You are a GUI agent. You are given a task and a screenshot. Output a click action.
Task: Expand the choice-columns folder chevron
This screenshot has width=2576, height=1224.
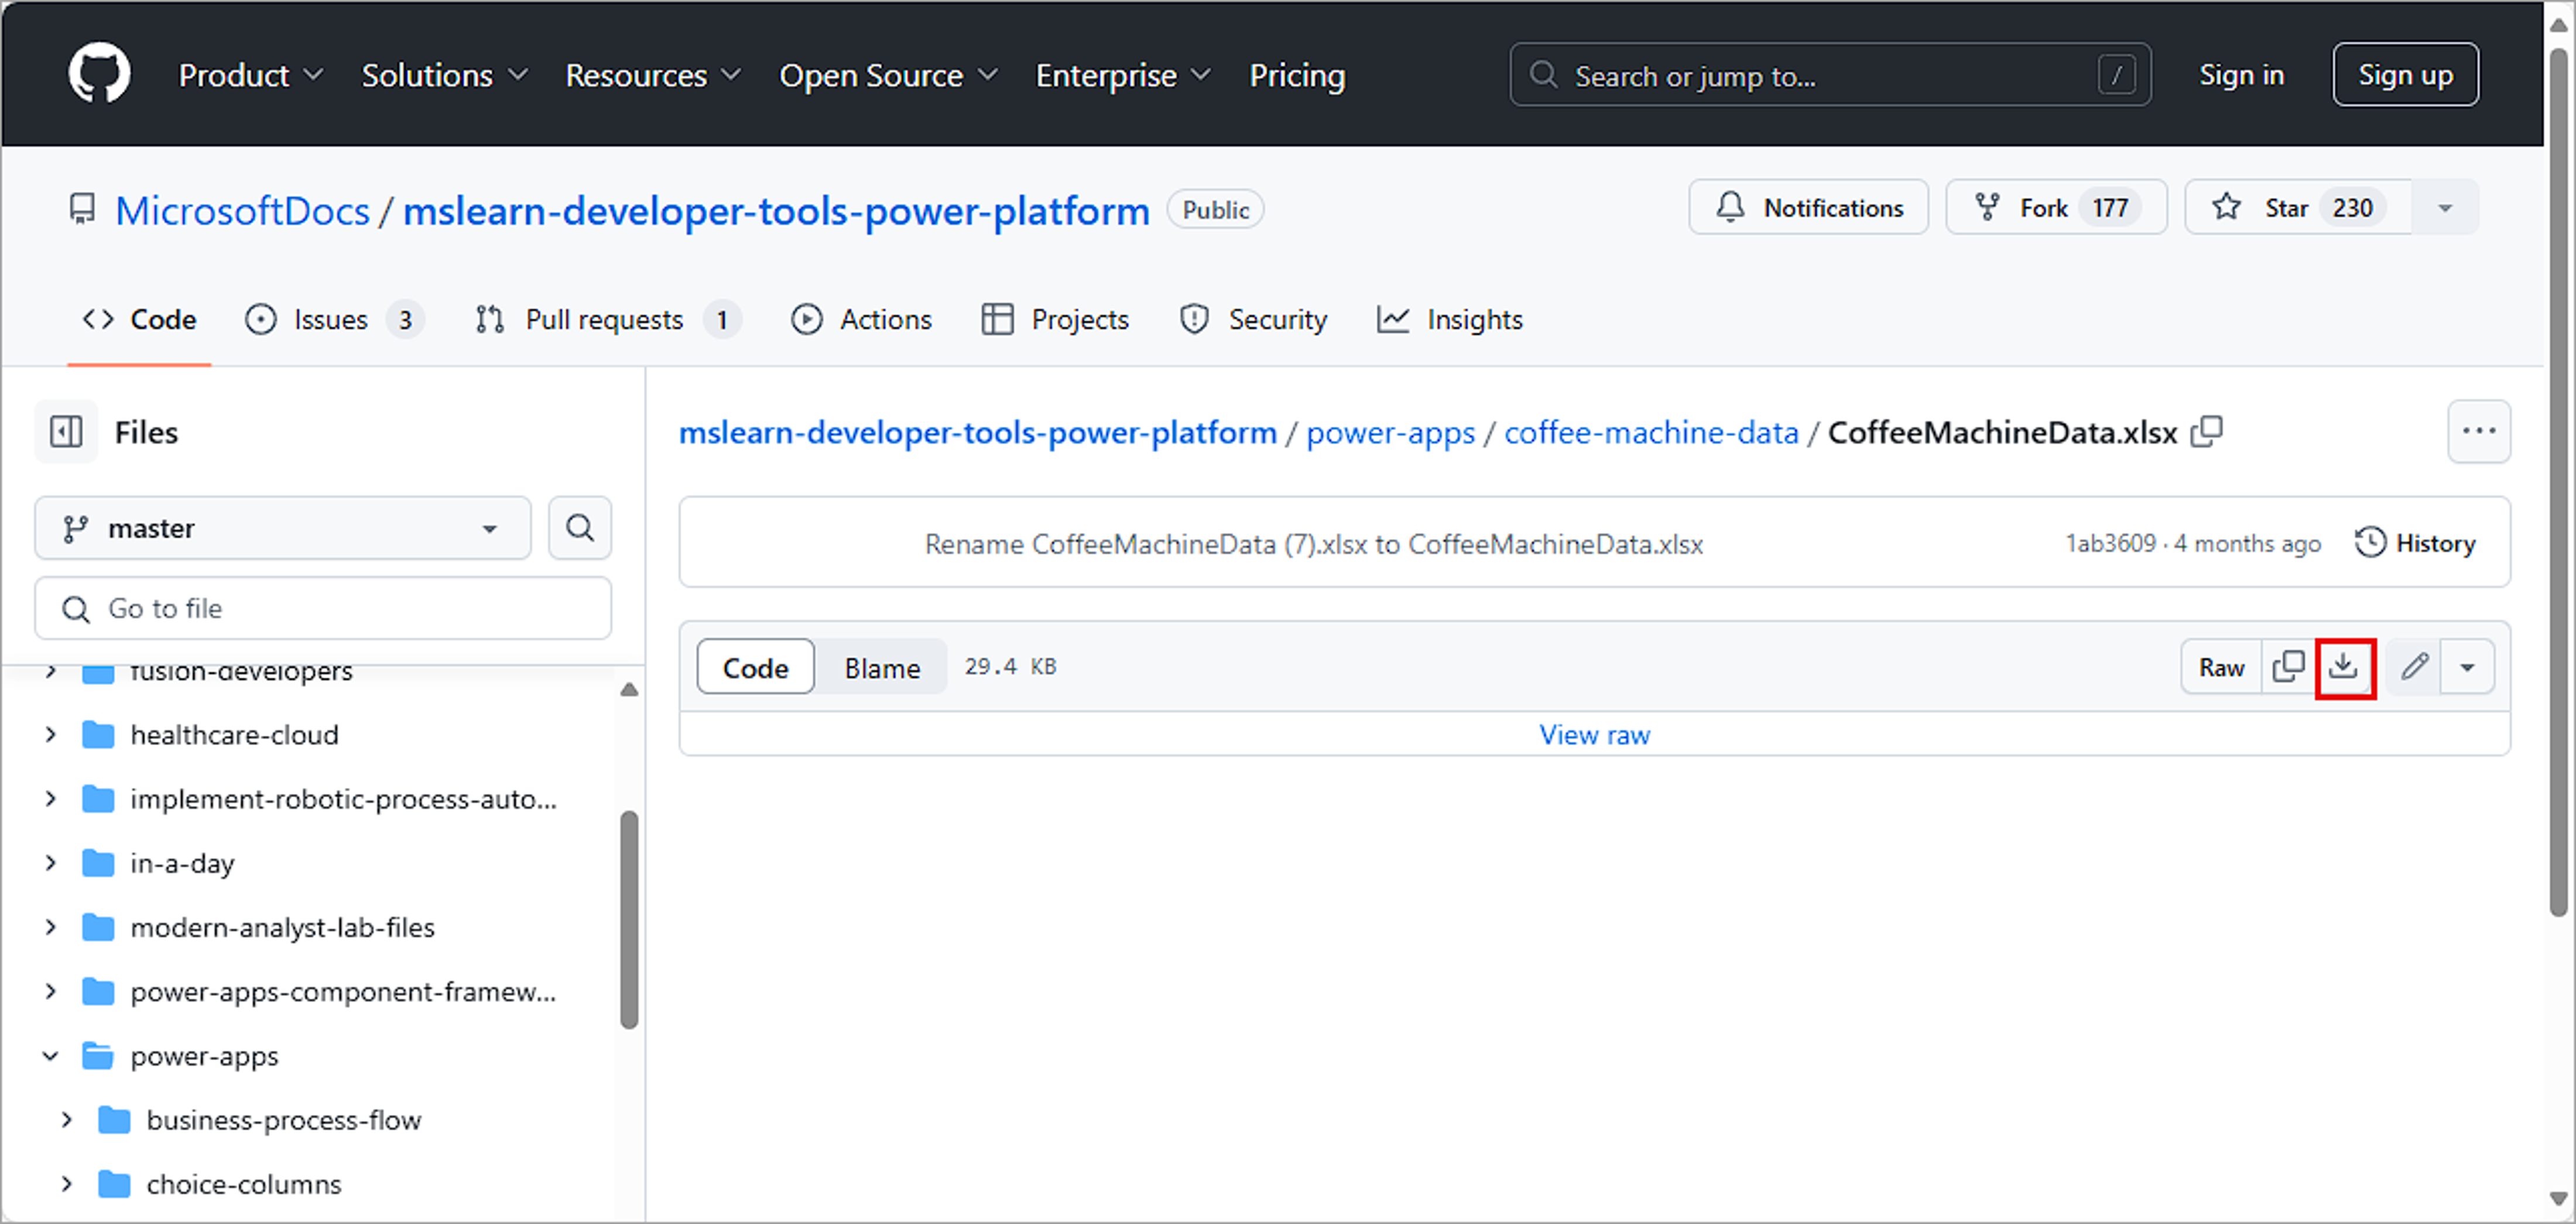66,1184
